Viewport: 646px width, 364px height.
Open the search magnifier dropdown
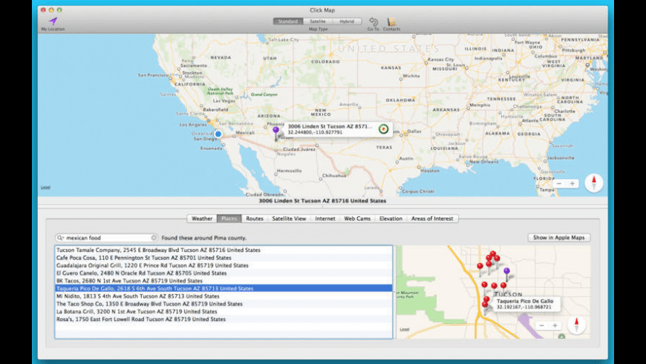point(61,238)
